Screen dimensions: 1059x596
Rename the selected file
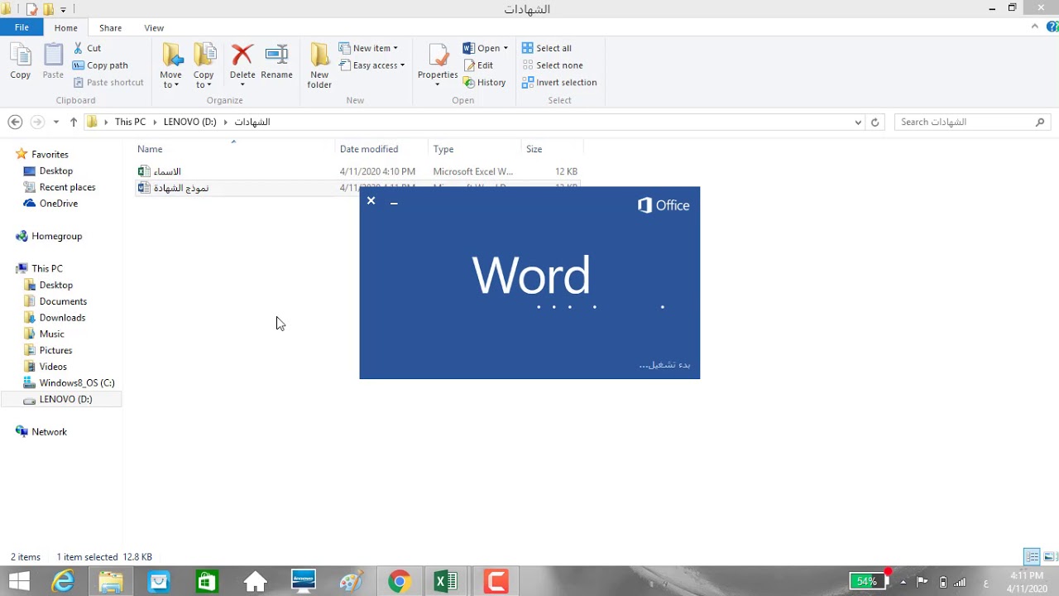(x=276, y=62)
